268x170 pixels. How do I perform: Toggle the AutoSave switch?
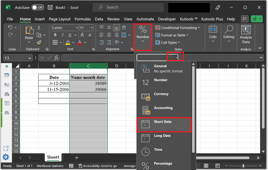(38, 7)
